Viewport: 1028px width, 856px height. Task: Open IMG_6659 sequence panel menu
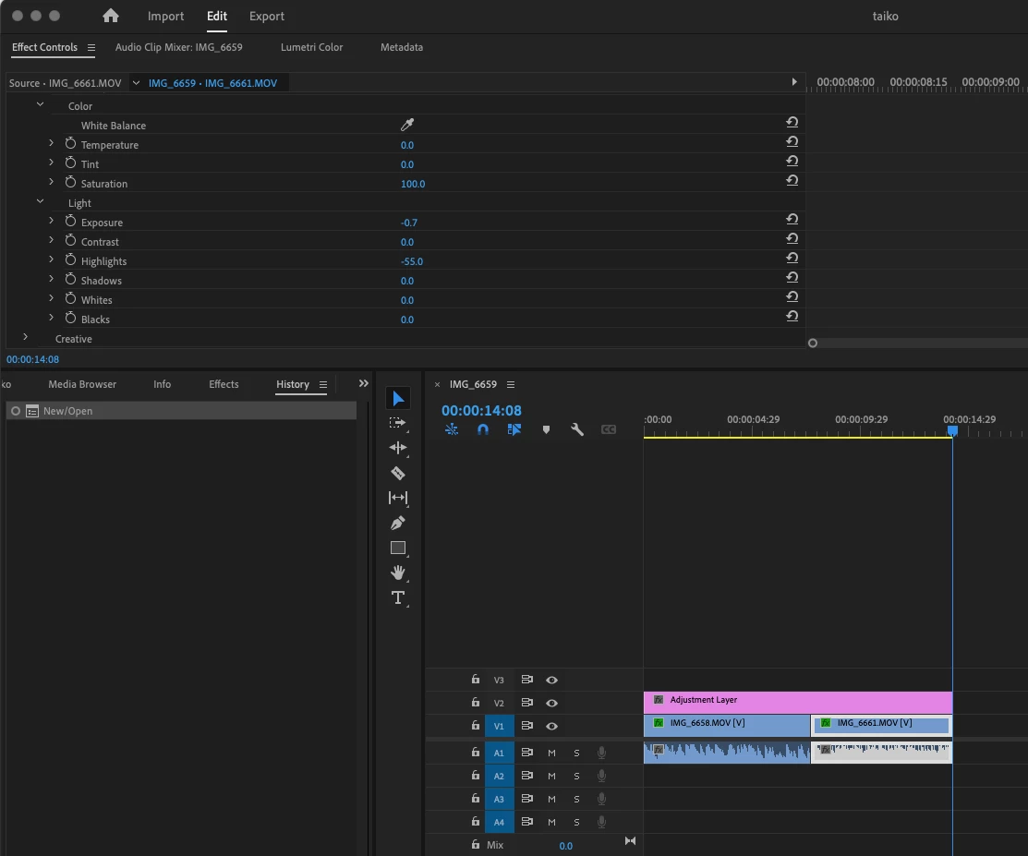pyautogui.click(x=511, y=385)
